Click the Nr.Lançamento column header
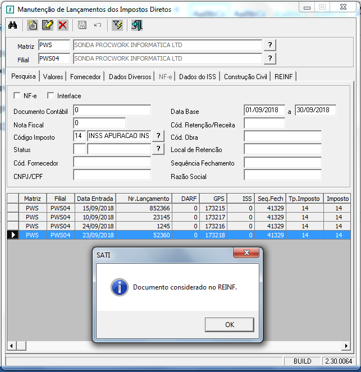Viewport: 361px width, 372px height. coord(144,199)
